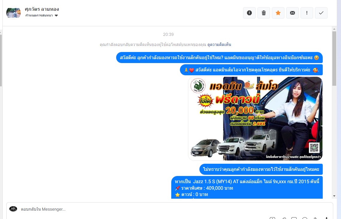341x219 pixels.
Task: Click the ราคาพิเศษ : 409,000 บาท line
Action: [204, 188]
